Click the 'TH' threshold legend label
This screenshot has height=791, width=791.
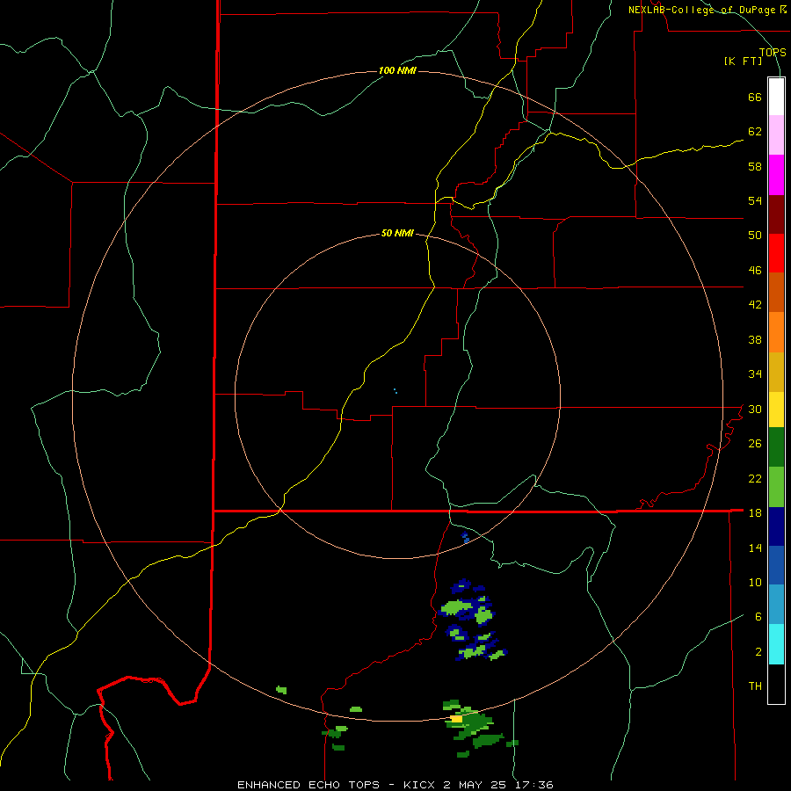(x=755, y=686)
